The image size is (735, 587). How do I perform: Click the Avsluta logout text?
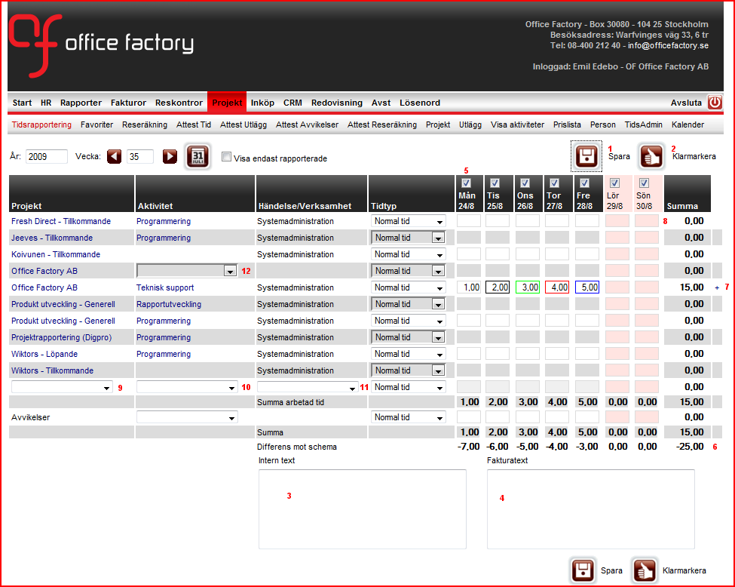click(x=686, y=103)
